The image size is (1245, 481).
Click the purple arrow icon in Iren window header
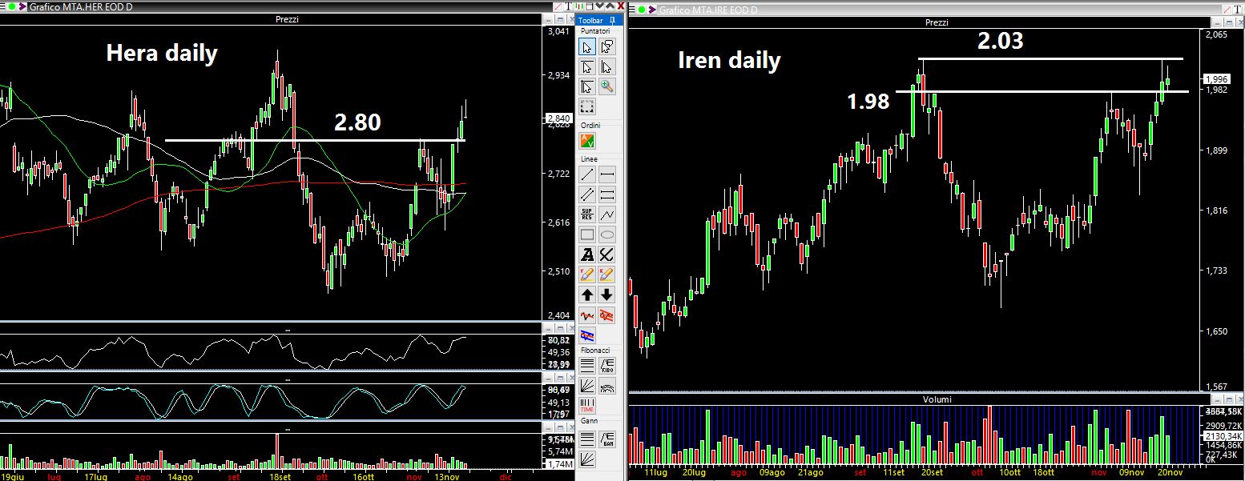651,10
